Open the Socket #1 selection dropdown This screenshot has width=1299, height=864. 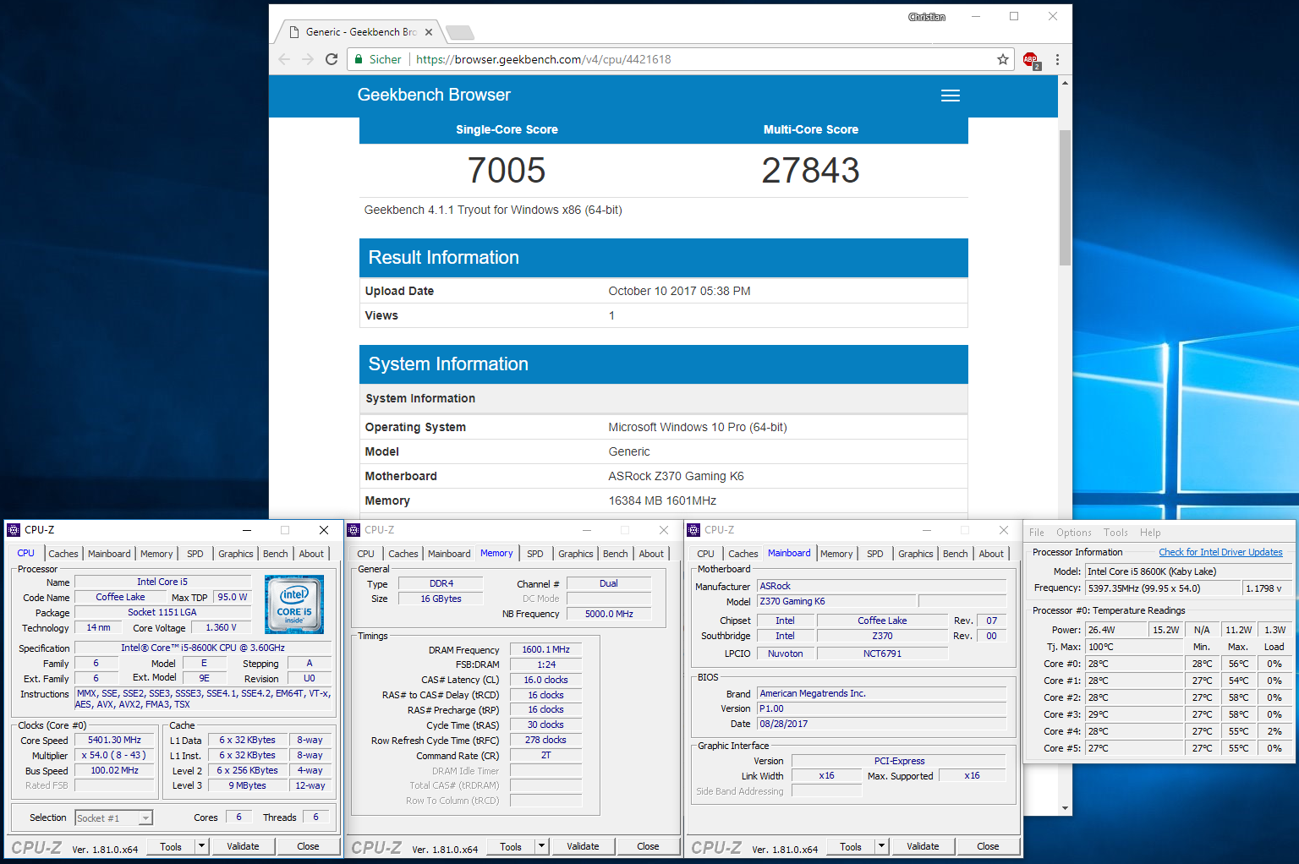tap(114, 818)
